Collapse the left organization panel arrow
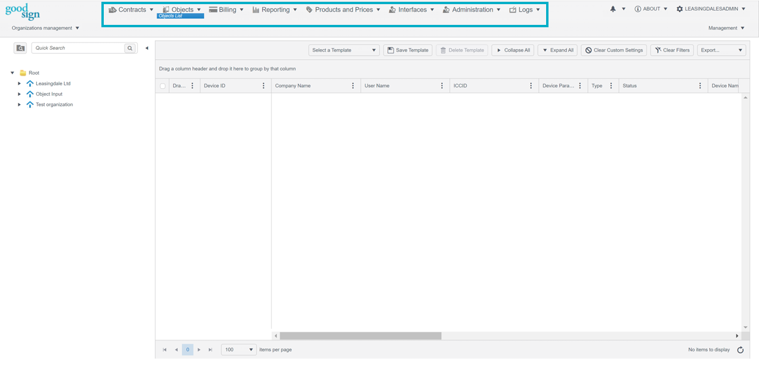759x375 pixels. pos(146,48)
